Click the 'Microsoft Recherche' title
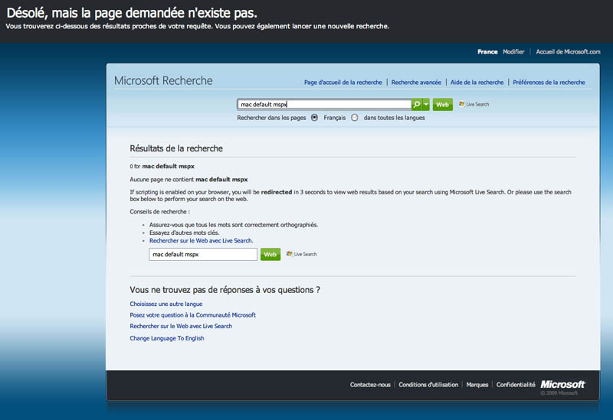 tap(163, 80)
